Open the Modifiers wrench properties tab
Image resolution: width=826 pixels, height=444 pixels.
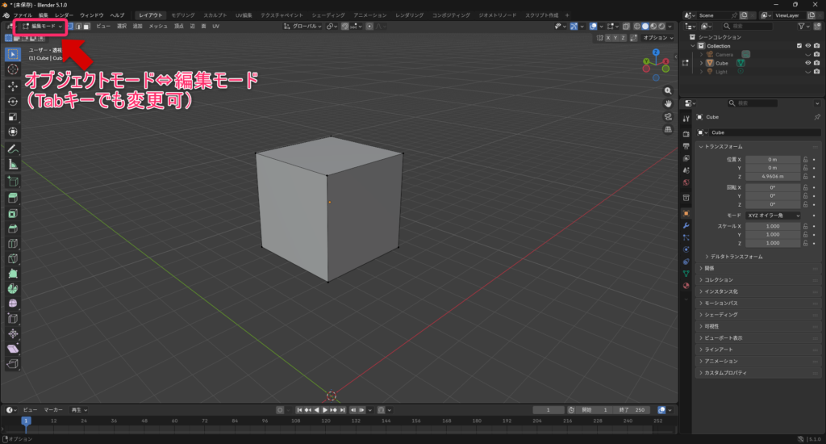(x=686, y=226)
